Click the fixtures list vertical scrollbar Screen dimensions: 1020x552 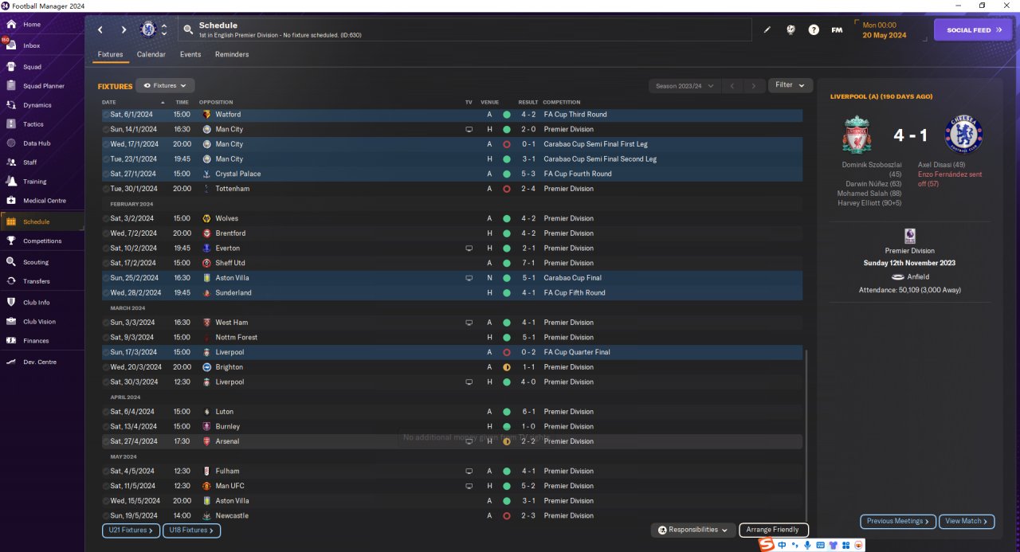(806, 434)
